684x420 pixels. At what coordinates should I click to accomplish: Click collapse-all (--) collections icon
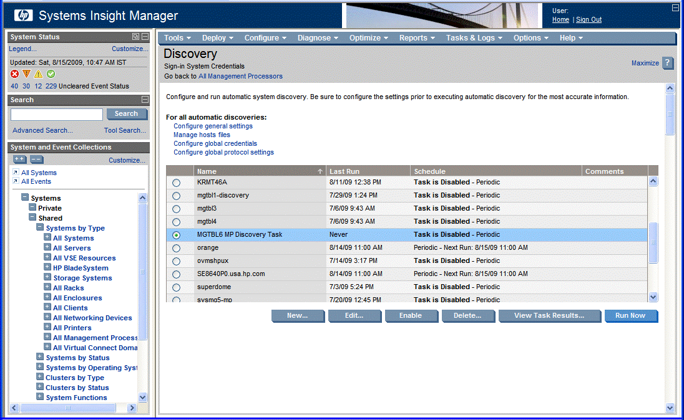click(36, 160)
